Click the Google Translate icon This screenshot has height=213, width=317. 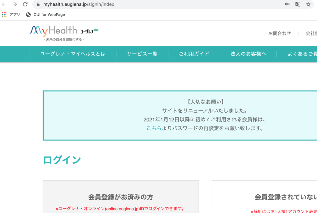(297, 4)
